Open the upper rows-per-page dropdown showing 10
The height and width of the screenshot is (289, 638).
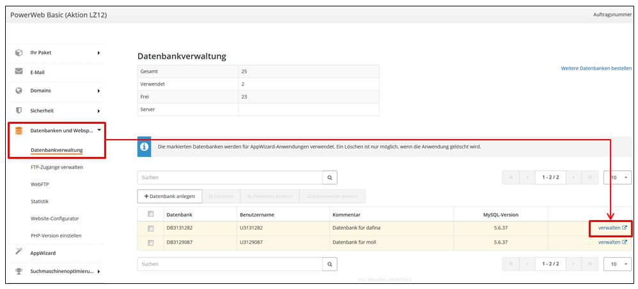coord(618,177)
